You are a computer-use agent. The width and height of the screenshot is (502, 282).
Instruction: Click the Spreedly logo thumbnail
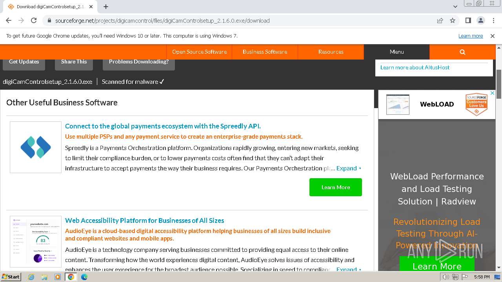pyautogui.click(x=36, y=147)
